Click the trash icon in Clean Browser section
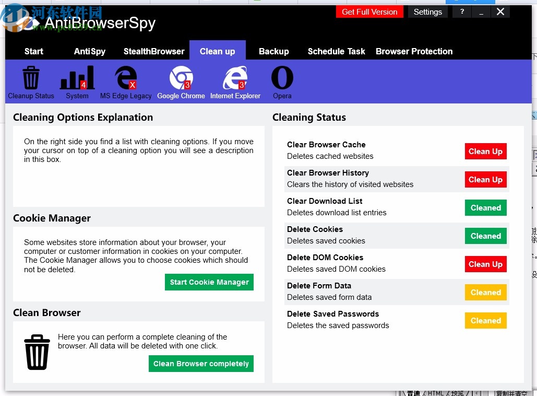This screenshot has height=396, width=537. [x=37, y=352]
